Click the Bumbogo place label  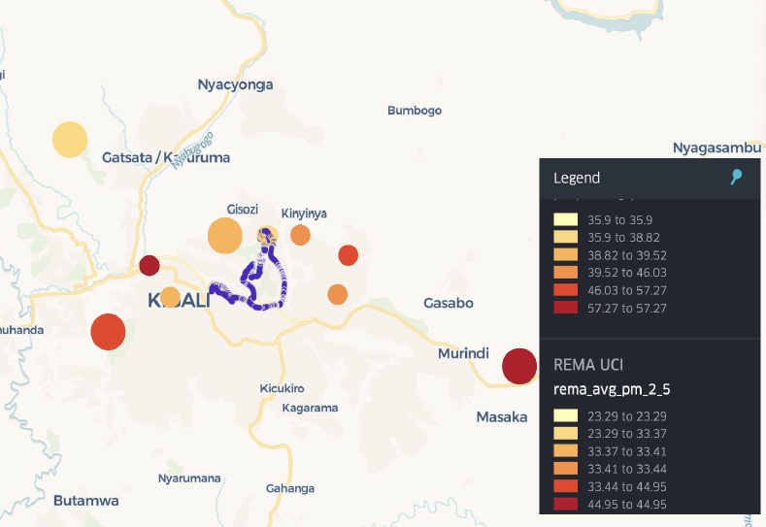click(415, 111)
